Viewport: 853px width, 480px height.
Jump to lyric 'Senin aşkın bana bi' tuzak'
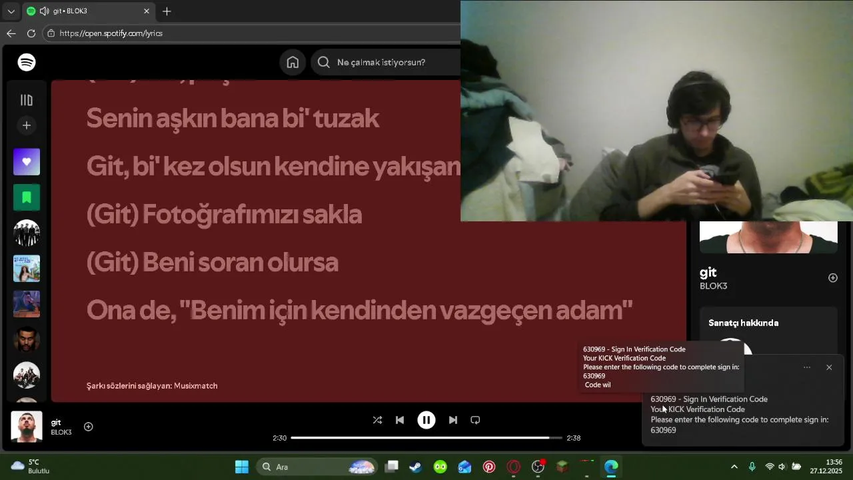click(x=233, y=118)
